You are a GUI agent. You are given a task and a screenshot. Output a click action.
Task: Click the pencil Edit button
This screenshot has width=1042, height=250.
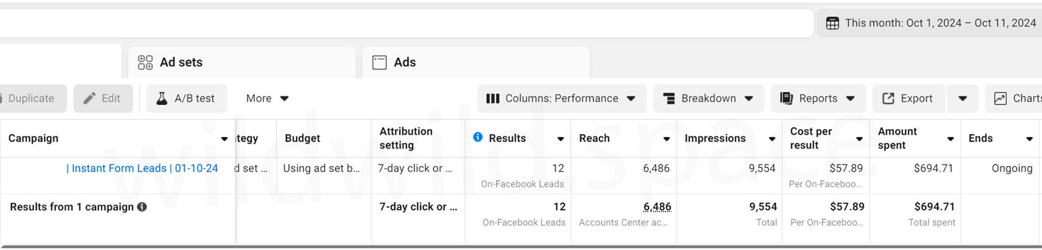tap(103, 98)
